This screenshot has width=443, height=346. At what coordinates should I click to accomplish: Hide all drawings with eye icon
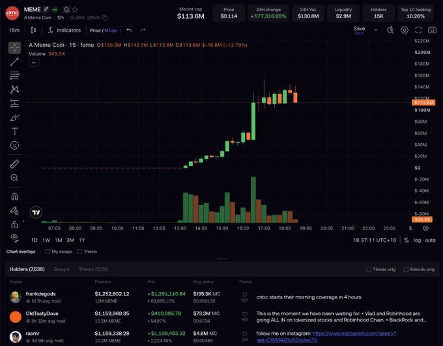click(x=14, y=238)
